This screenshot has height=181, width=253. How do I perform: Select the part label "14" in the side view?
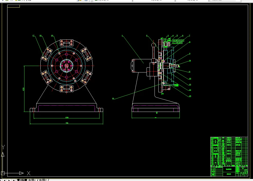tap(190, 90)
